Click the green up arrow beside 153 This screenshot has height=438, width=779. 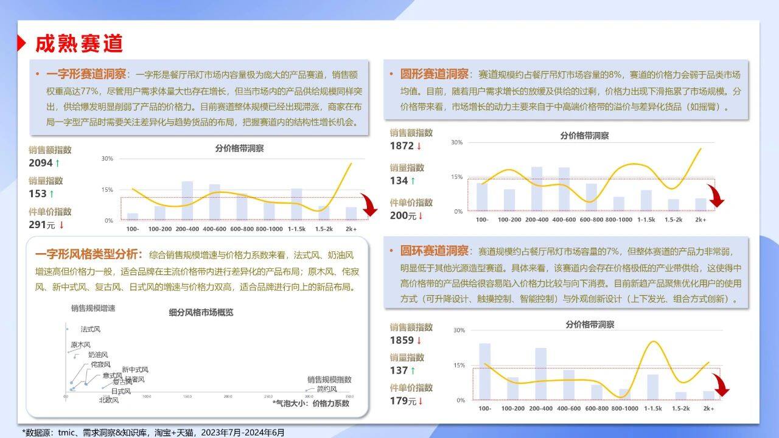[x=52, y=194]
